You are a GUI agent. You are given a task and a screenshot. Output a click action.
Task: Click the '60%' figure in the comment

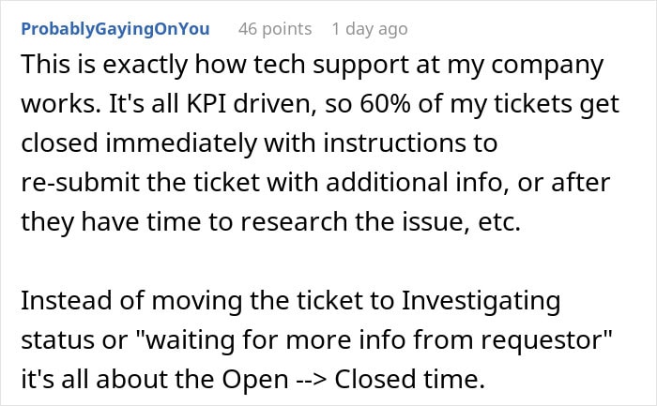pyautogui.click(x=385, y=103)
